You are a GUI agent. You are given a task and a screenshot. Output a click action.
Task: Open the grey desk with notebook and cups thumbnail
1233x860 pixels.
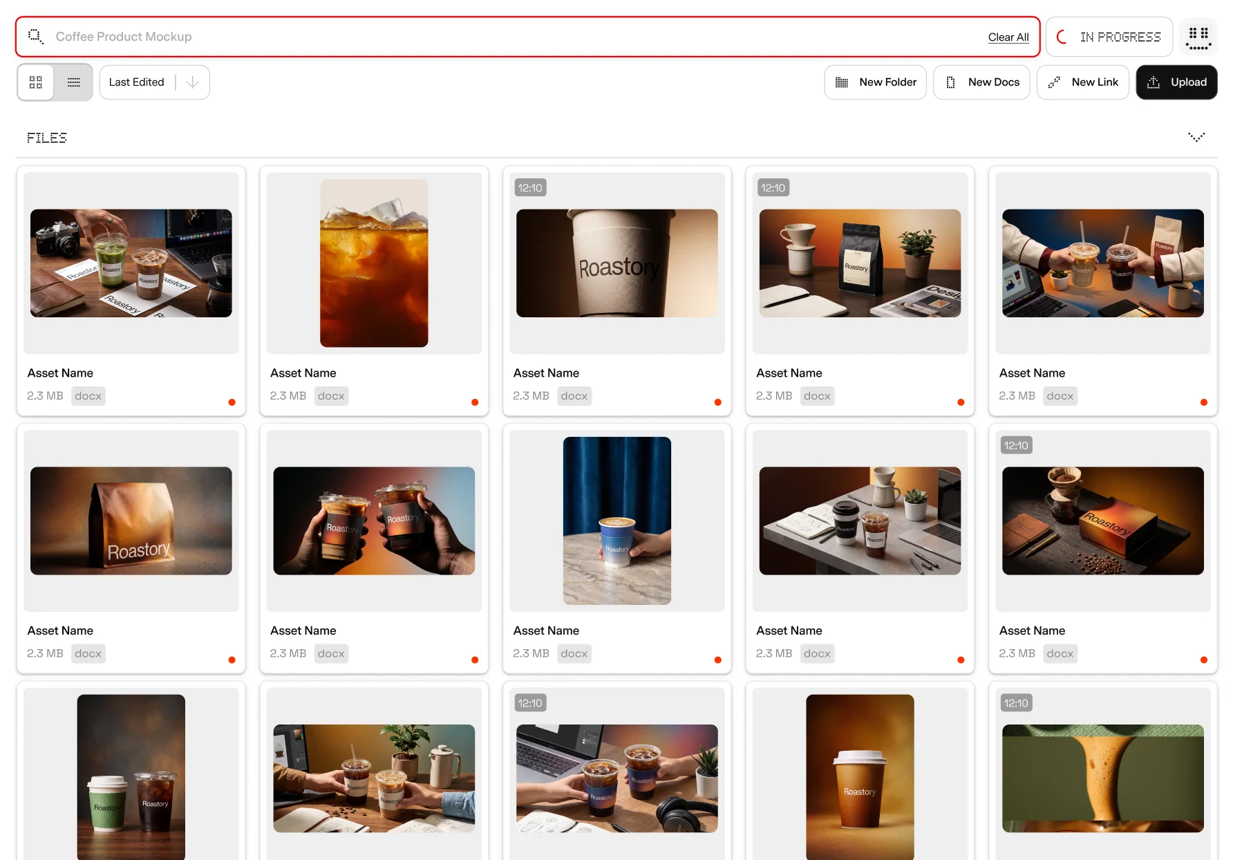click(860, 521)
